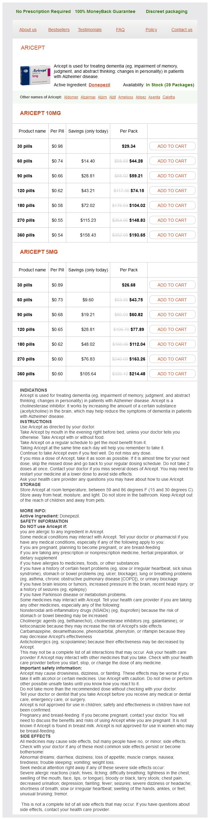Follow the Alzaimax alternate name link

[88, 97]
